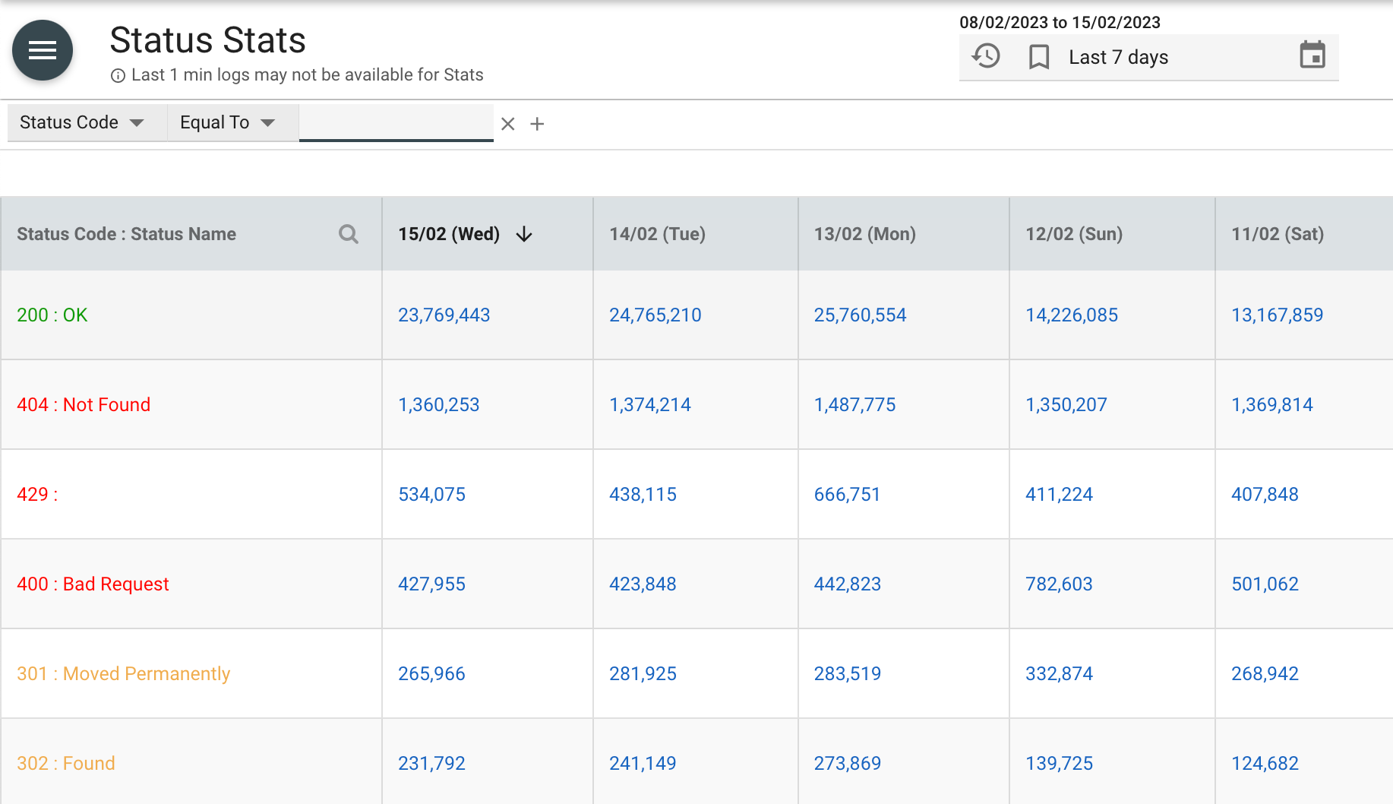Toggle the sort order on the 15/02 column
The width and height of the screenshot is (1393, 804).
[524, 235]
